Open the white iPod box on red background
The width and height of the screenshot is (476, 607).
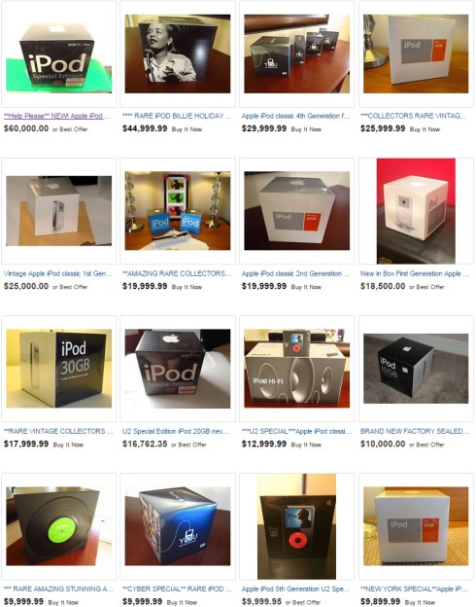(x=416, y=211)
